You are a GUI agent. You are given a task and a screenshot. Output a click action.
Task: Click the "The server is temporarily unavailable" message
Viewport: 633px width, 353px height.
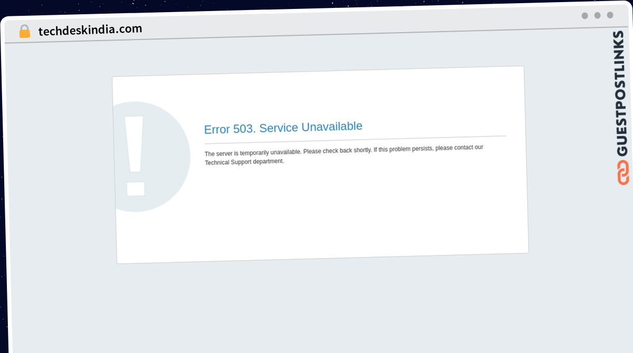(344, 154)
